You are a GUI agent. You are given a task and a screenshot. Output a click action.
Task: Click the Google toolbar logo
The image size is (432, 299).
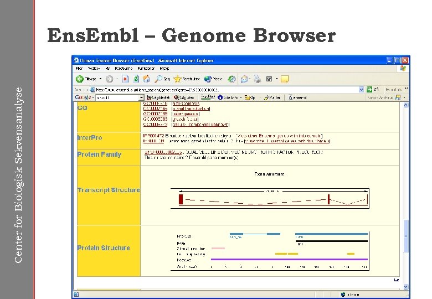tap(83, 97)
